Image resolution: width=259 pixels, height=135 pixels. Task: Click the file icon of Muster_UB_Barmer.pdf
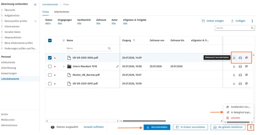coord(69,75)
